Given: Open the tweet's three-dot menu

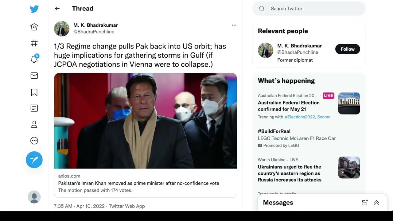Looking at the screenshot, I should coord(234,25).
